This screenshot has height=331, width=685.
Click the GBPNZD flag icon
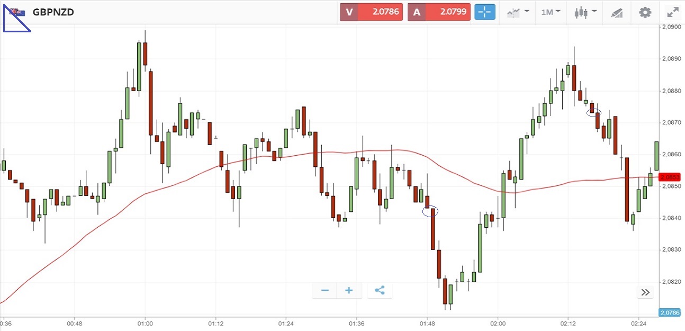point(16,12)
